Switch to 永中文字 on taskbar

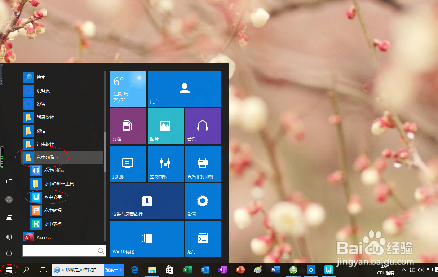328,270
